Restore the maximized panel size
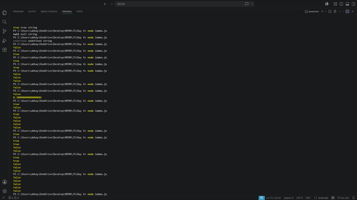The image size is (357, 200). pos(347,12)
